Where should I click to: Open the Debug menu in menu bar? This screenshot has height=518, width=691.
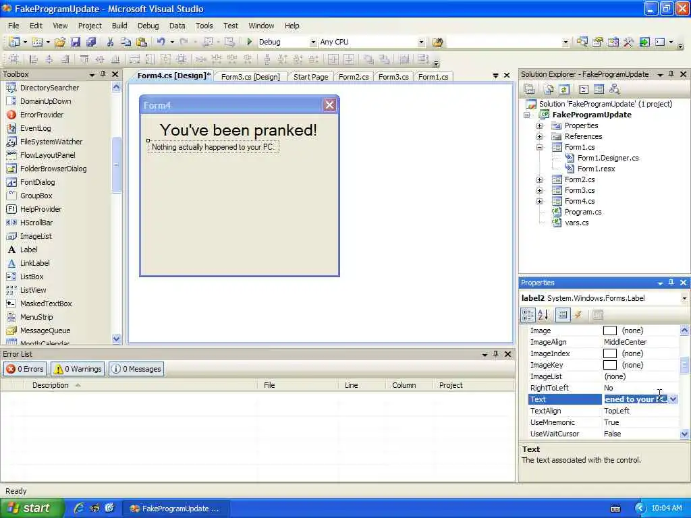pos(148,26)
